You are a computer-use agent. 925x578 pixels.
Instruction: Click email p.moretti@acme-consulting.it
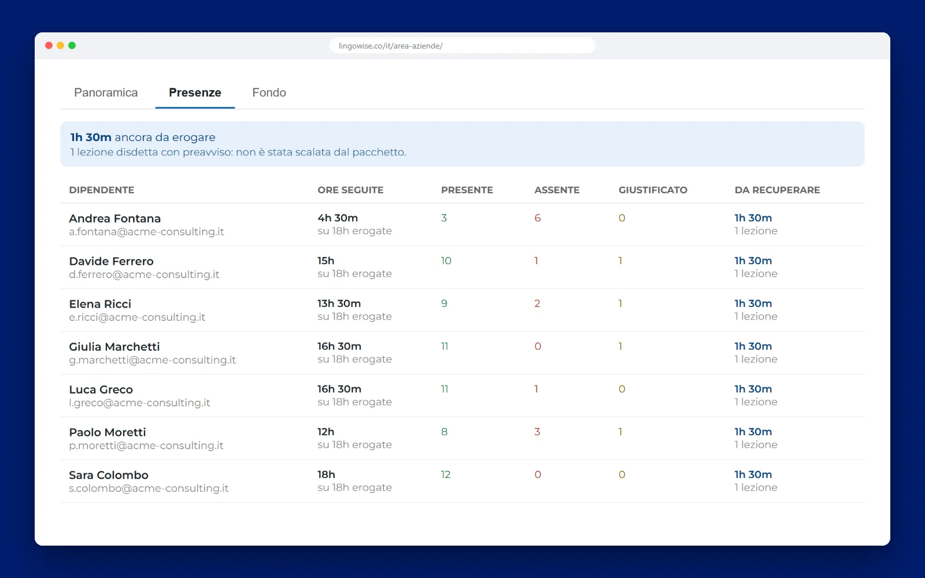[x=146, y=446]
